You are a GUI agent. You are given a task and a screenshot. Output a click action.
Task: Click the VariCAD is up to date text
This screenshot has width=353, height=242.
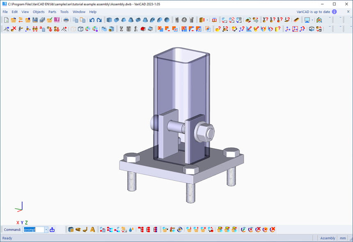[x=313, y=12]
